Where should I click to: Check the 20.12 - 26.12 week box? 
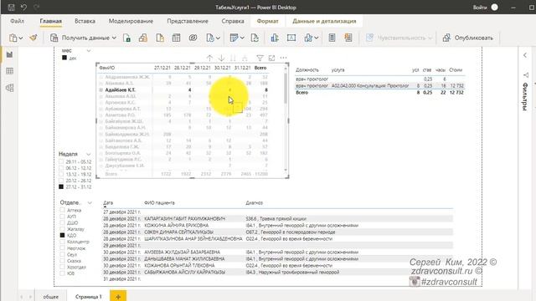pos(61,181)
